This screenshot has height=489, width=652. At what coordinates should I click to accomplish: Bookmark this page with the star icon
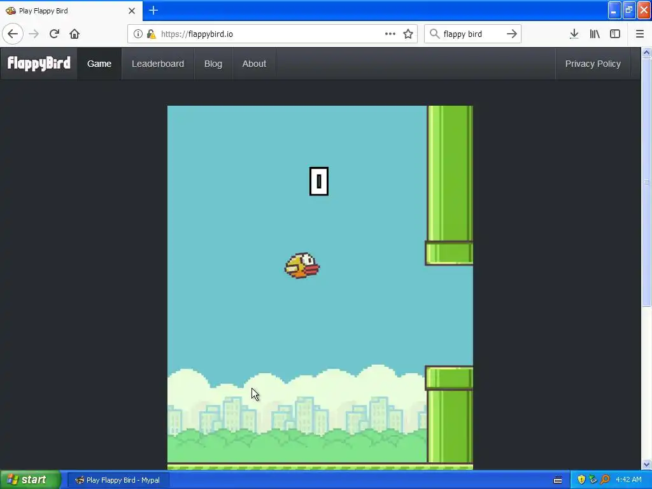[x=408, y=34]
